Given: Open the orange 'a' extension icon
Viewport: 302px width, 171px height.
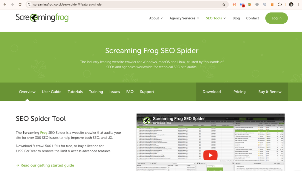Looking at the screenshot, I should tap(272, 4).
